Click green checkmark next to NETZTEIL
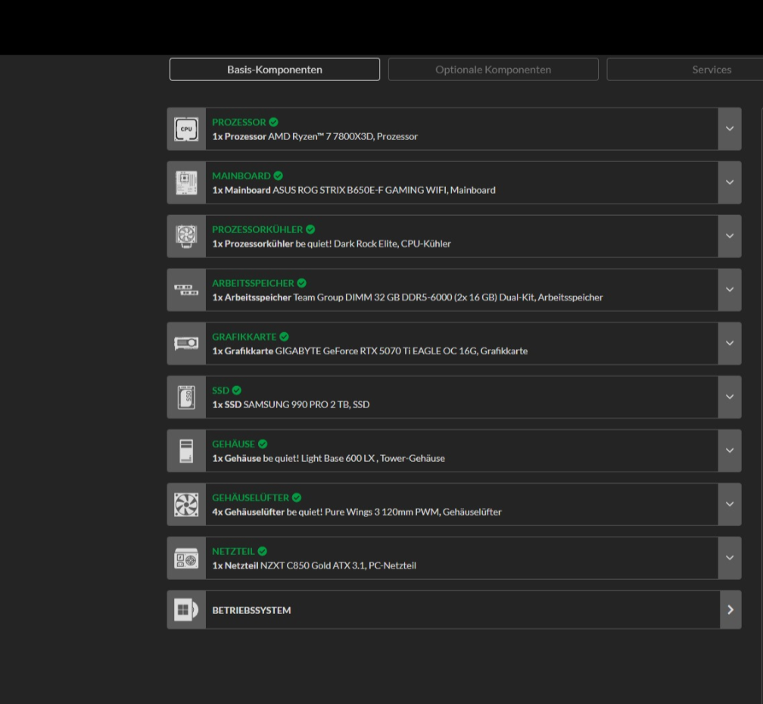763x704 pixels. [262, 551]
